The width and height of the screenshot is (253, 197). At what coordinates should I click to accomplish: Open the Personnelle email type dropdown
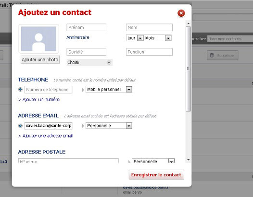point(109,126)
